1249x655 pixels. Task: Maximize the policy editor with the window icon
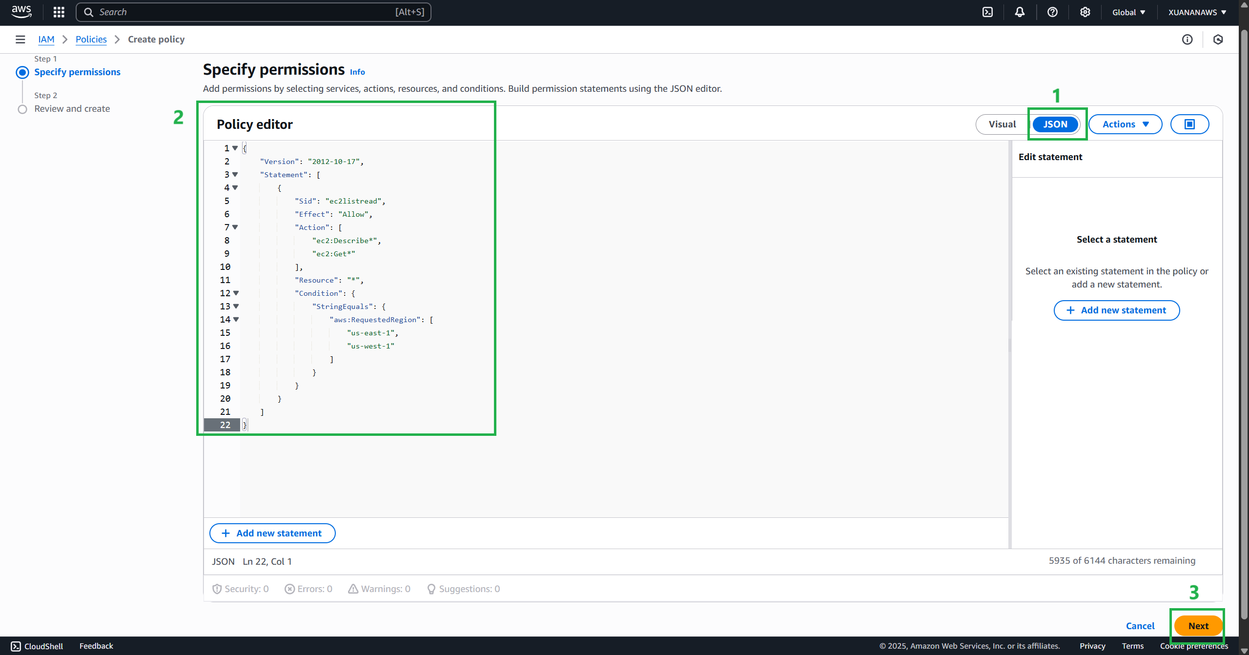pyautogui.click(x=1189, y=124)
